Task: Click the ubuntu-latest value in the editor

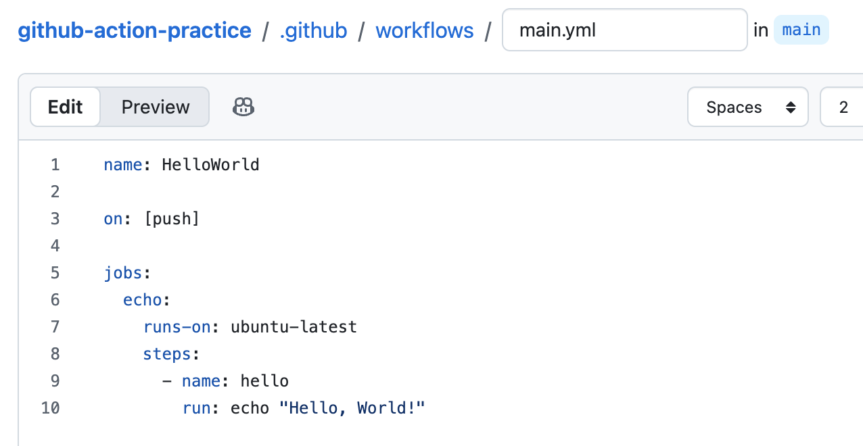Action: 294,327
